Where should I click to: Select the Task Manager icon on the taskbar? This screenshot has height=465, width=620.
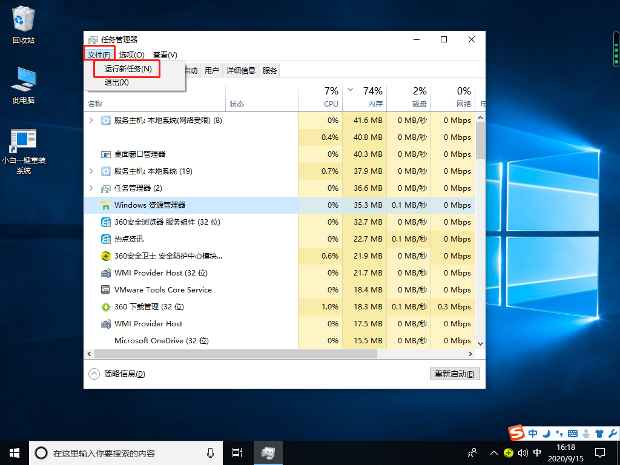click(268, 452)
